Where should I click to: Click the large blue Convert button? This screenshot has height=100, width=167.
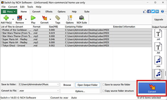(x=152, y=88)
